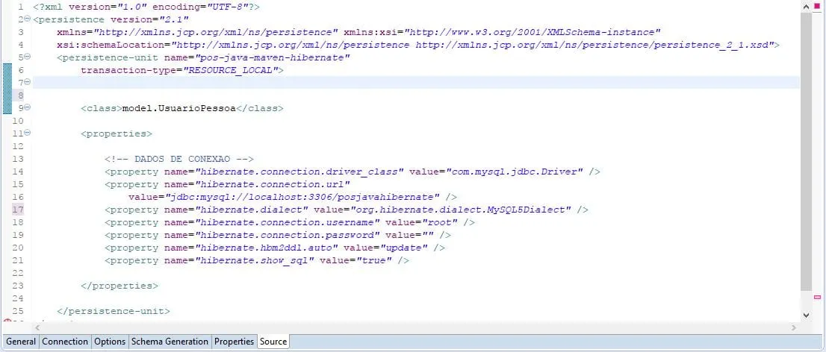Click the jdbc:mysql://localhost:3306/posjavahibernate value
The image size is (826, 352).
303,196
